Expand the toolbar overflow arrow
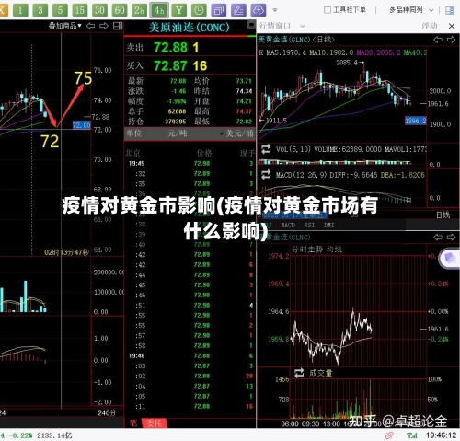This screenshot has height=441, width=460. [275, 10]
